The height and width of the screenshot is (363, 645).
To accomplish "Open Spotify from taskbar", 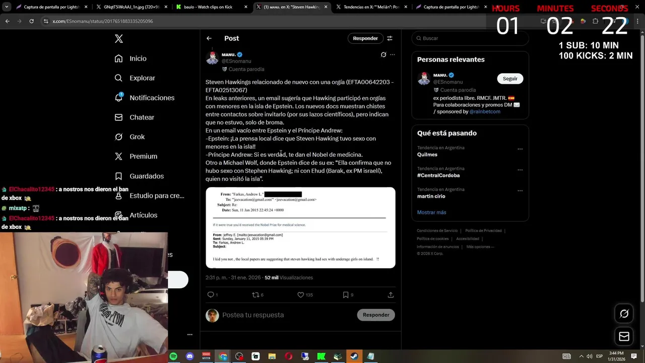I will 173,356.
